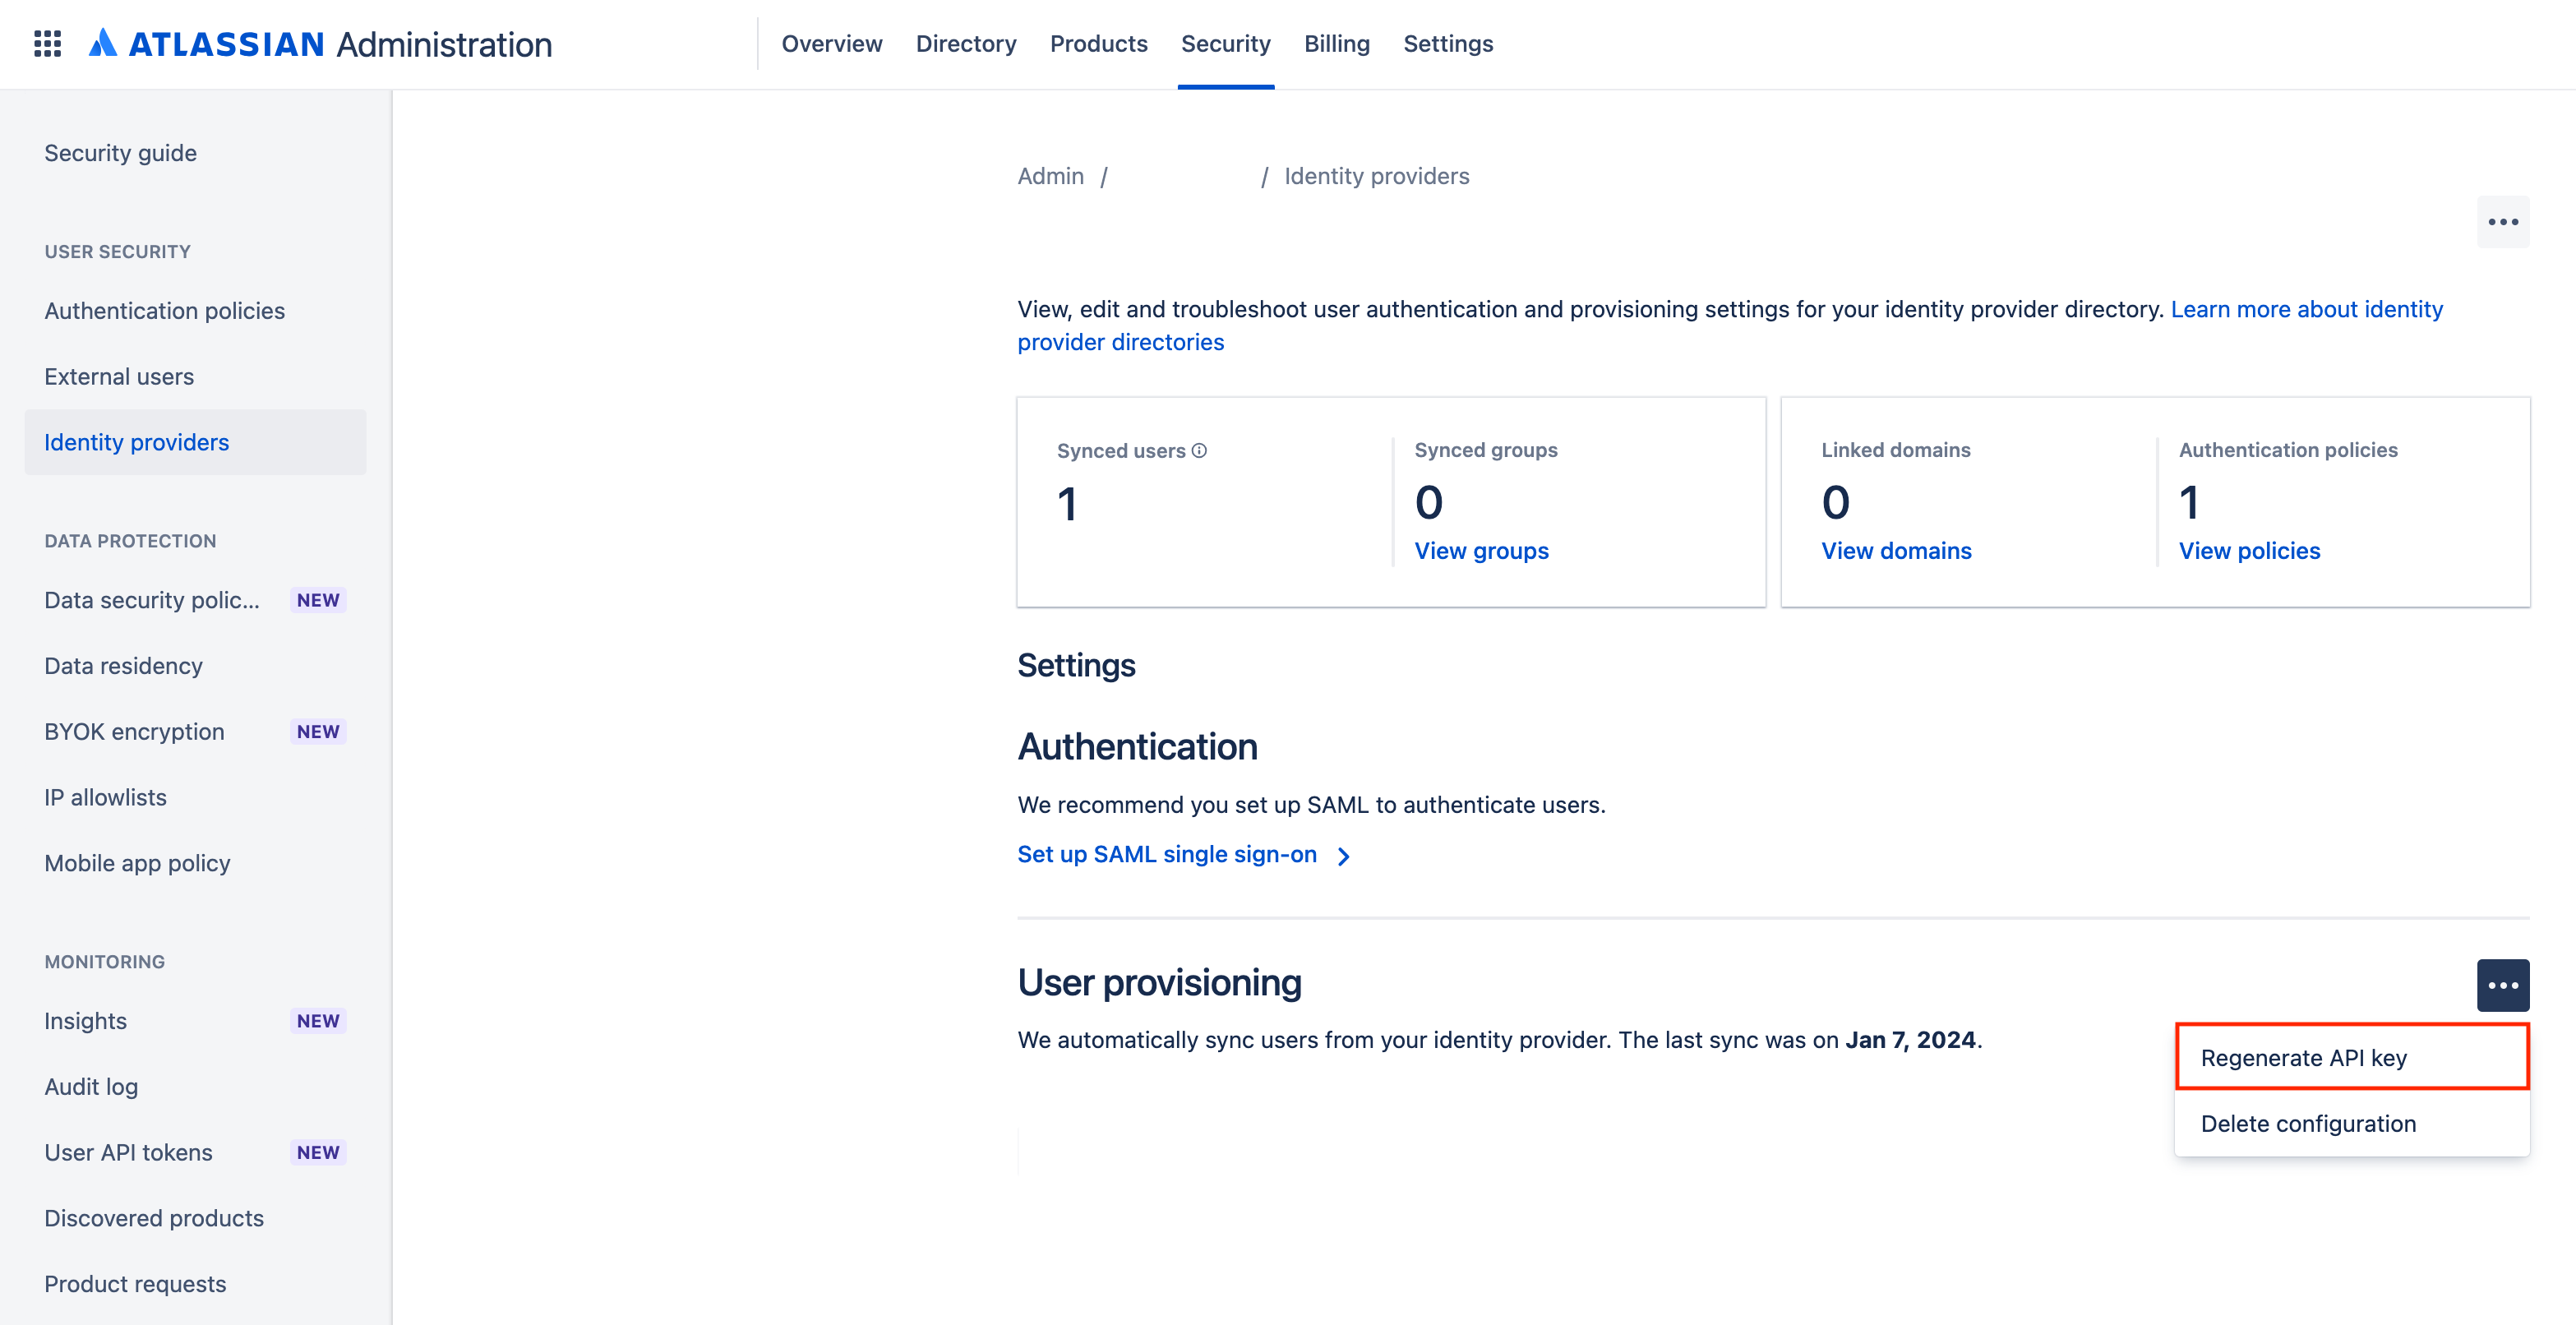Viewport: 2576px width, 1325px height.
Task: Open Audit log in the sidebar
Action: click(x=91, y=1087)
